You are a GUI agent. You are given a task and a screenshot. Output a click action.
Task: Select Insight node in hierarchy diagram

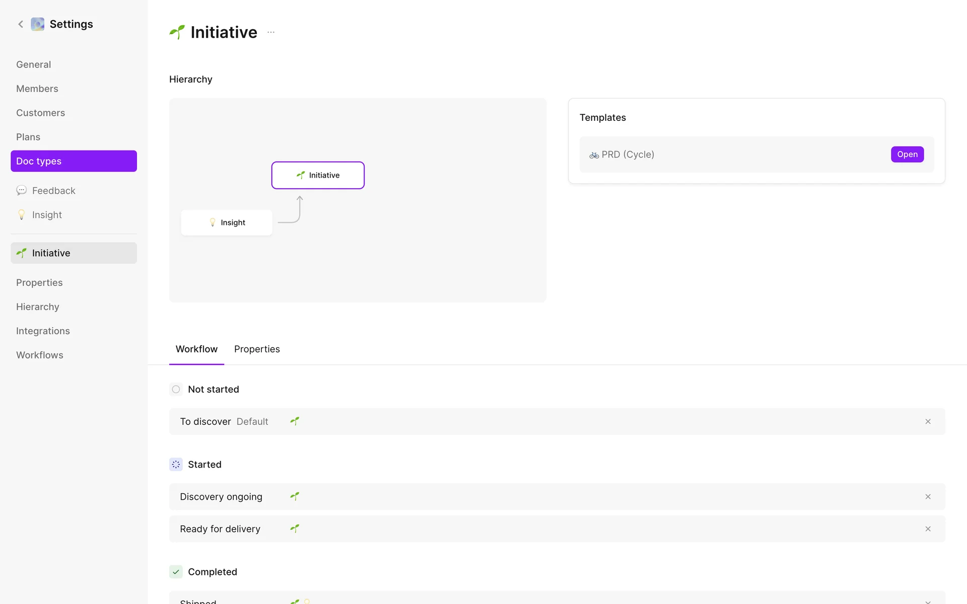click(227, 222)
